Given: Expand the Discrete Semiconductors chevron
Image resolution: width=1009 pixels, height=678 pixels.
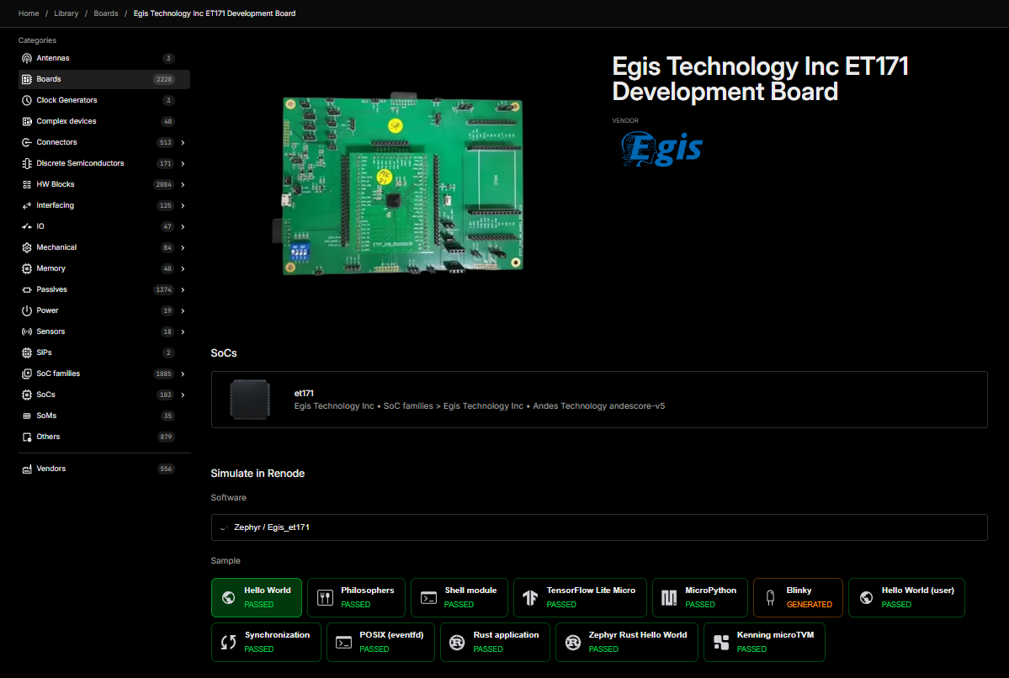Looking at the screenshot, I should pyautogui.click(x=183, y=163).
